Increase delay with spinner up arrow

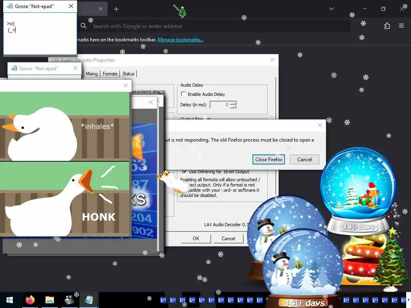click(x=234, y=103)
